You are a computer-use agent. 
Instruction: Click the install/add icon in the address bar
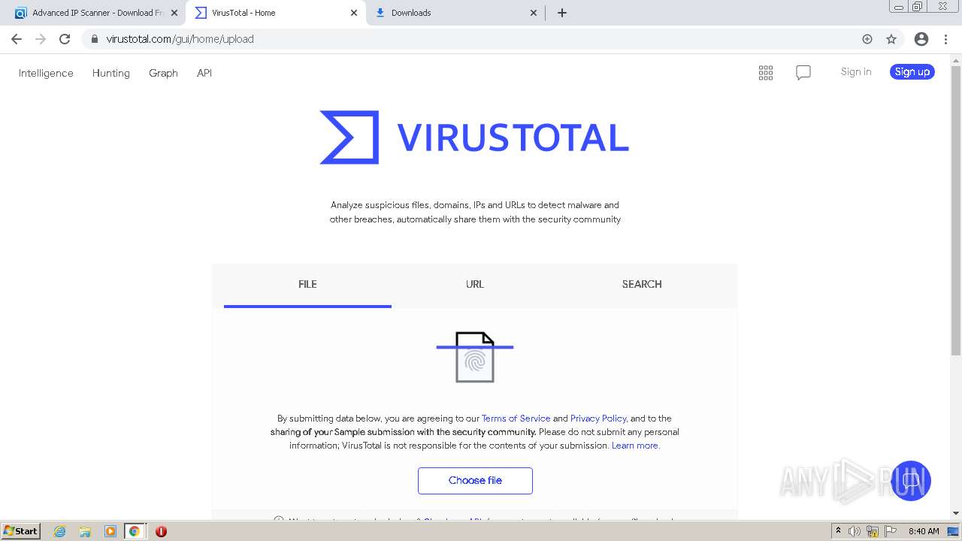(867, 39)
